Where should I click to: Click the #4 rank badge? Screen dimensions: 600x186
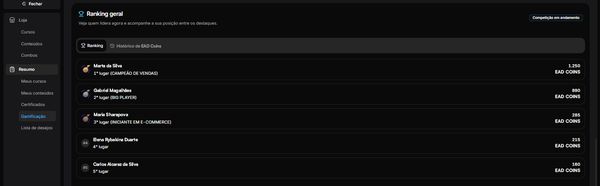[85, 143]
